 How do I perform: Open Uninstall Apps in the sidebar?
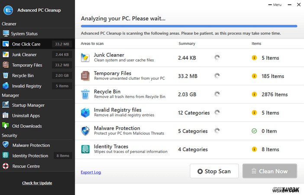[26, 116]
